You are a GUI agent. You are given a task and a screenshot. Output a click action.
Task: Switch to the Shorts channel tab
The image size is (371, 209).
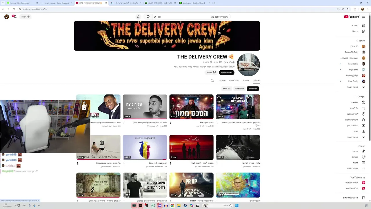[x=246, y=80]
